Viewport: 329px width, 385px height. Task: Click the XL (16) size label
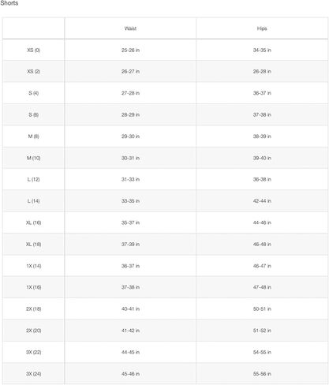pyautogui.click(x=33, y=222)
